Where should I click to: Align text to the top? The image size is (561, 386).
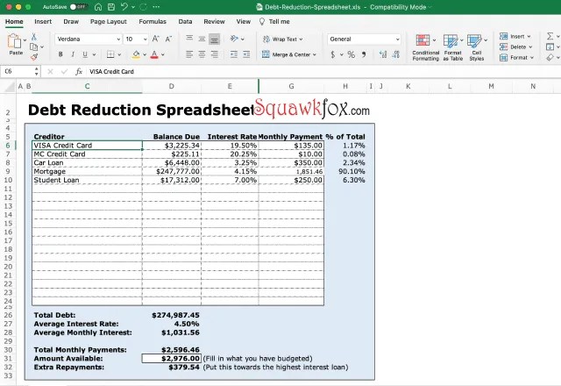click(189, 39)
